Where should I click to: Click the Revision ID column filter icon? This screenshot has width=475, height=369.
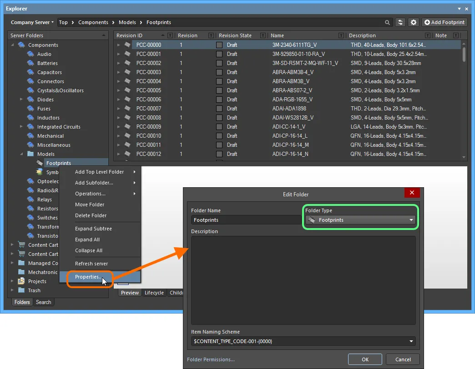point(170,35)
